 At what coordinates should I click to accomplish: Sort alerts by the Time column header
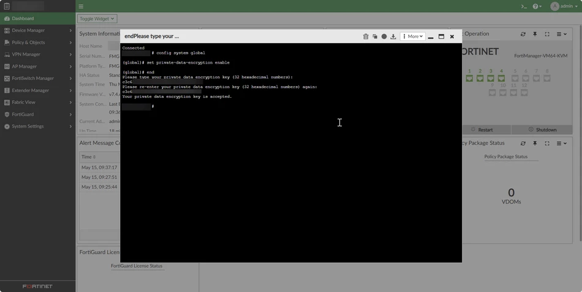point(89,157)
